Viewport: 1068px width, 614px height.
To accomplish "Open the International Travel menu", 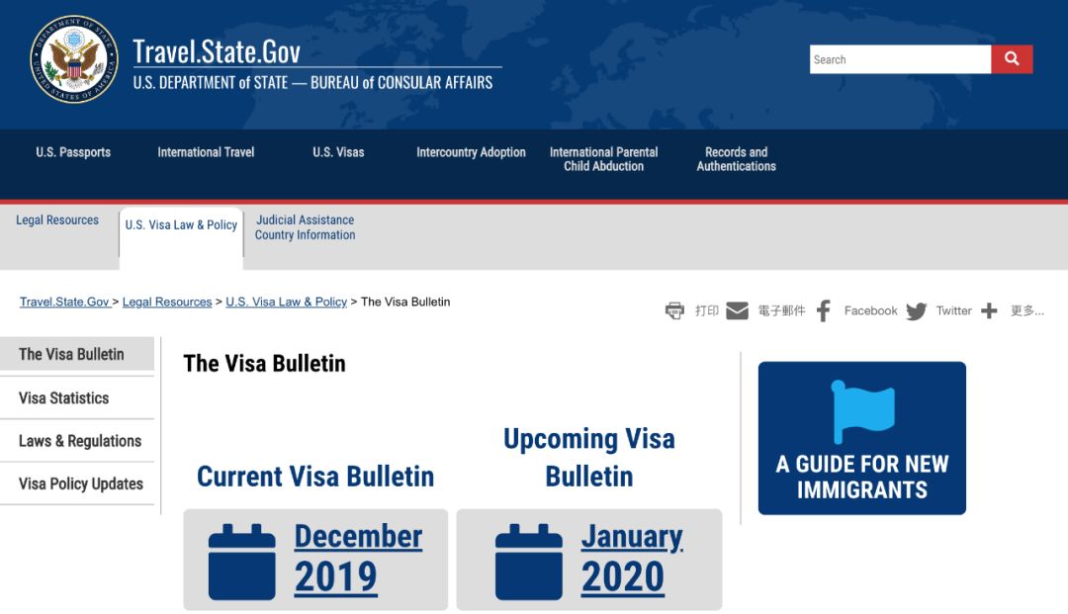I will (x=206, y=152).
